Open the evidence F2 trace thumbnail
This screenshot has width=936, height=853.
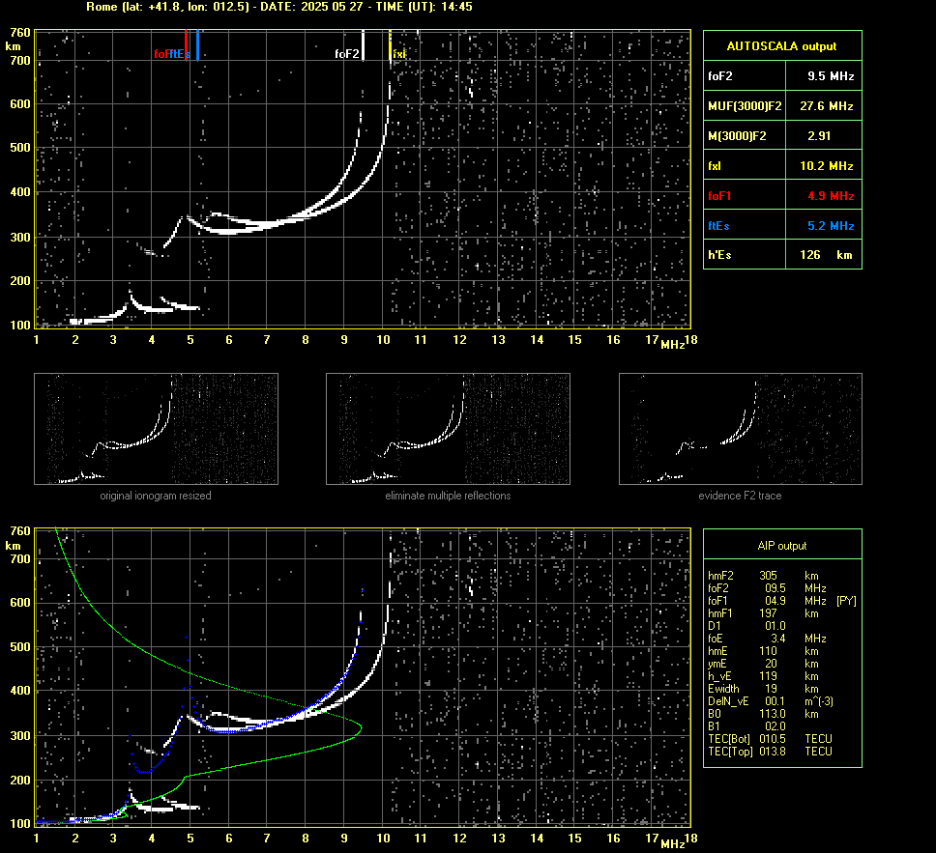[x=741, y=429]
